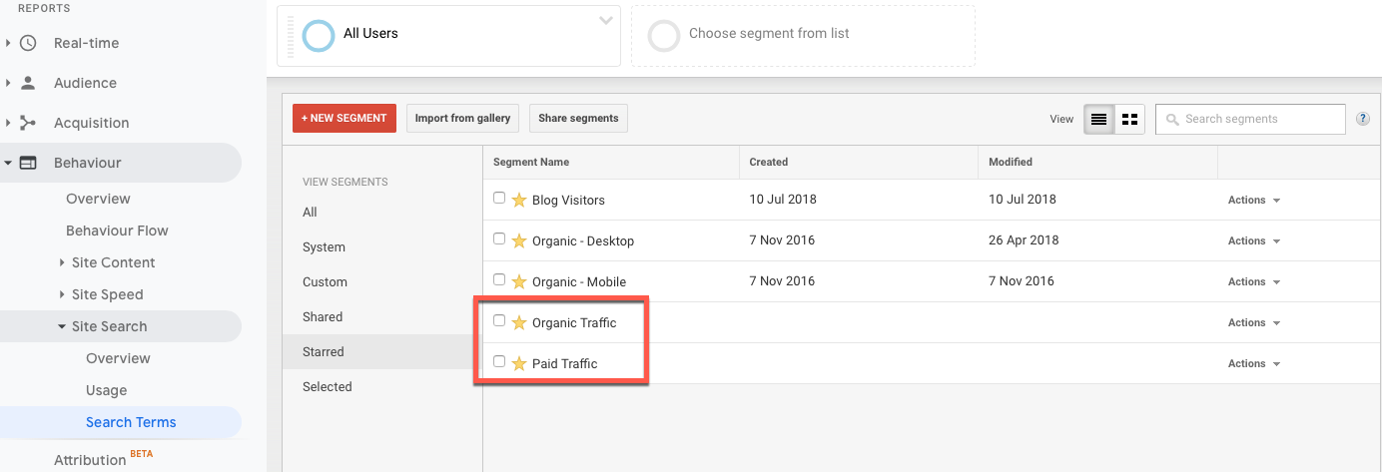1382x472 pixels.
Task: Click Import from gallery button
Action: pos(462,118)
